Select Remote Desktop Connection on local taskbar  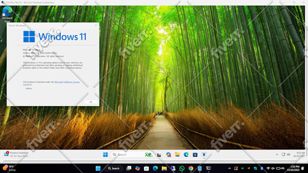(173, 168)
